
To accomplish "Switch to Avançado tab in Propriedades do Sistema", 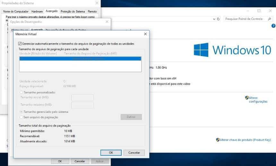I will point(52,11).
